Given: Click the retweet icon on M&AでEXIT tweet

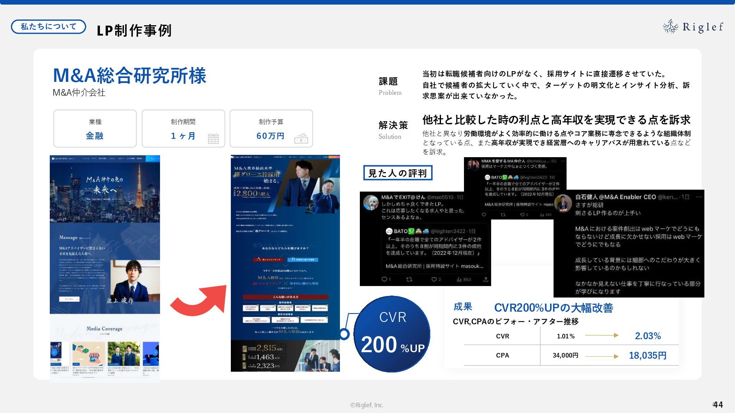Looking at the screenshot, I should (x=409, y=280).
